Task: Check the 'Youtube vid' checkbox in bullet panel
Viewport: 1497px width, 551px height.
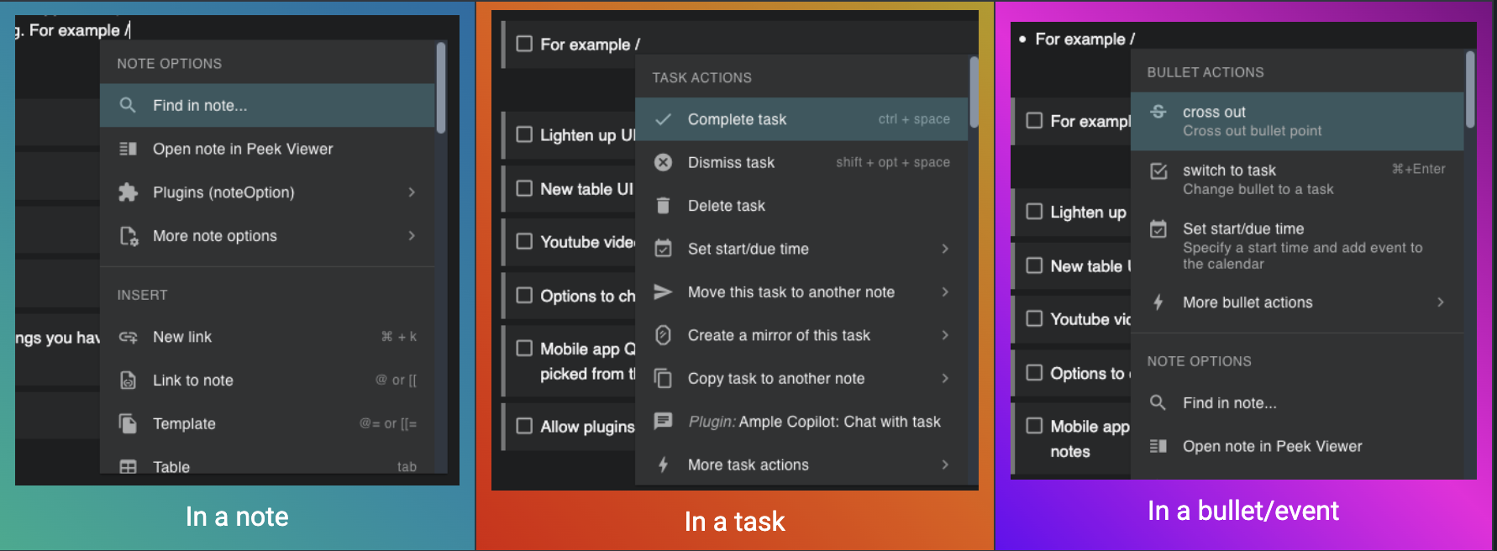Action: point(1034,318)
